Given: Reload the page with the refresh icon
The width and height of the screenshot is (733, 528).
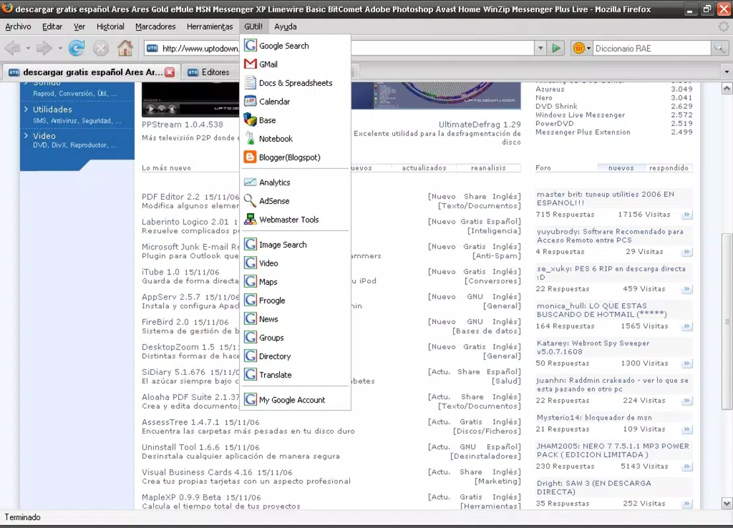Looking at the screenshot, I should pyautogui.click(x=77, y=48).
